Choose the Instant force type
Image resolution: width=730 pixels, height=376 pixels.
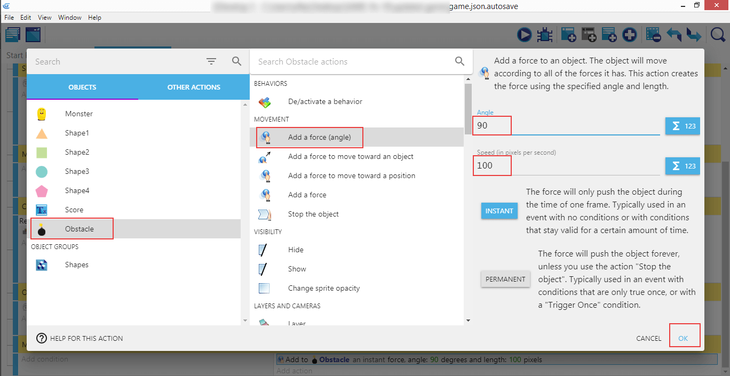point(499,211)
